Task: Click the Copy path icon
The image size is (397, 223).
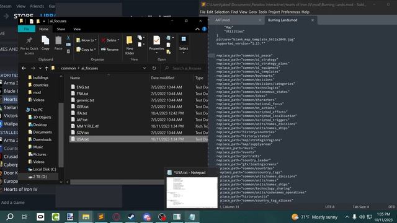Action: tap(68, 45)
